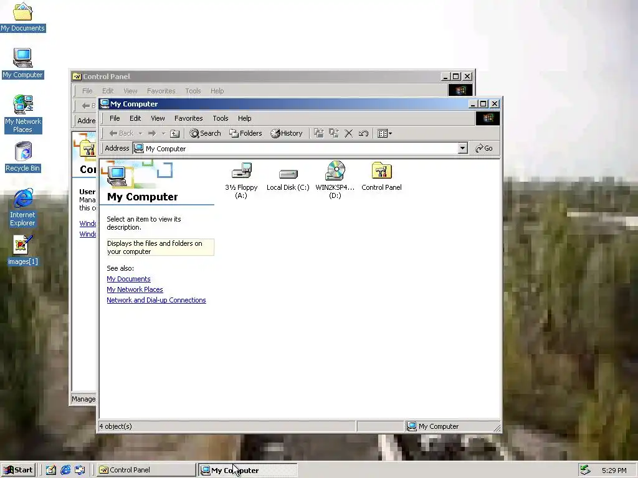
Task: Open the Views dropdown toolbar button
Action: [x=384, y=133]
